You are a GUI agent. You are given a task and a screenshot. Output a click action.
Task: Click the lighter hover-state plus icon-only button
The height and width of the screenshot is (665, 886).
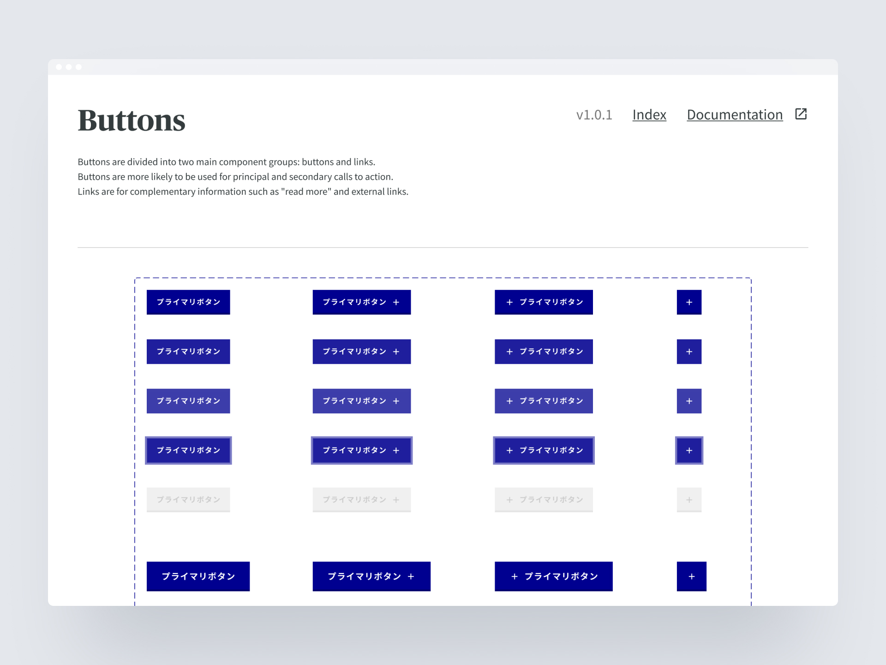(689, 401)
